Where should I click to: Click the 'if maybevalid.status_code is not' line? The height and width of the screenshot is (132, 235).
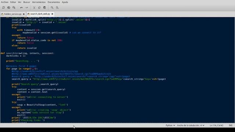(37, 40)
